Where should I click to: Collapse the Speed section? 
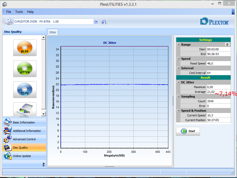pos(179,58)
